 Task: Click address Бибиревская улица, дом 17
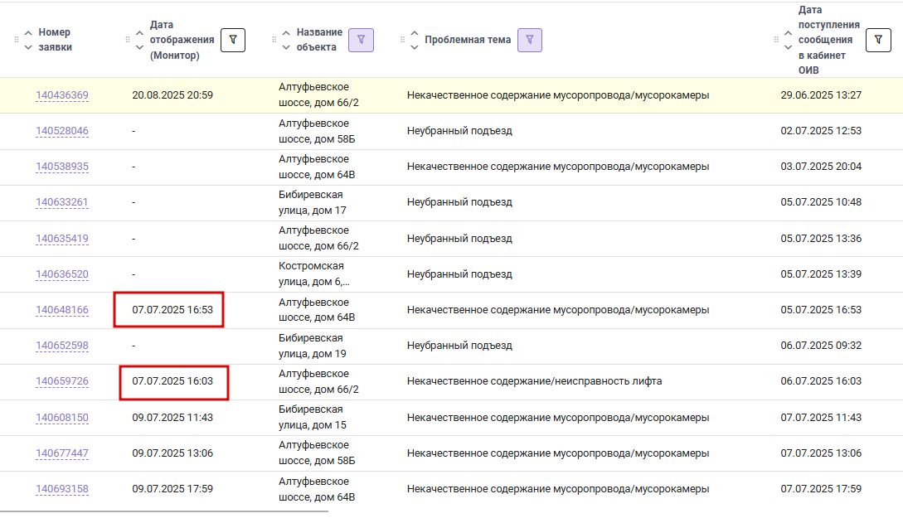click(x=312, y=202)
